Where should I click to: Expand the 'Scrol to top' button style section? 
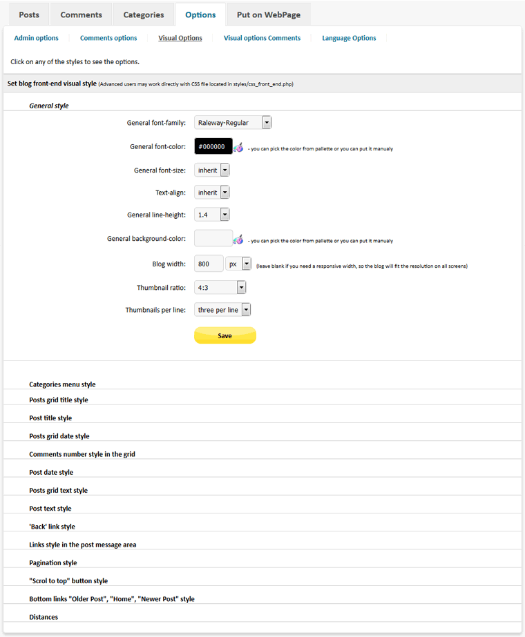pyautogui.click(x=68, y=580)
